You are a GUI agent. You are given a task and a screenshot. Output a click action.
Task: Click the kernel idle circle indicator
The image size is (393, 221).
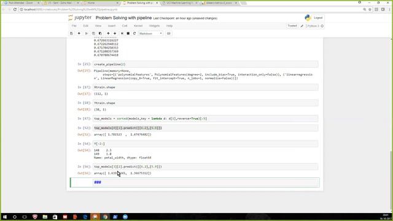coord(322,26)
